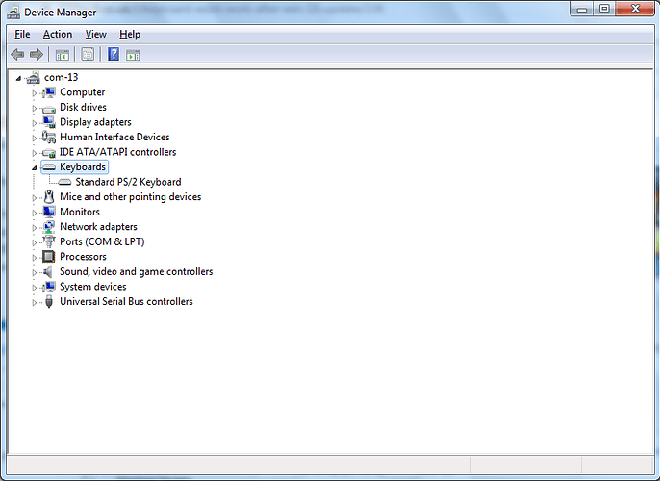Expand Mice and other pointing devices arrow
660x481 pixels.
tap(35, 198)
